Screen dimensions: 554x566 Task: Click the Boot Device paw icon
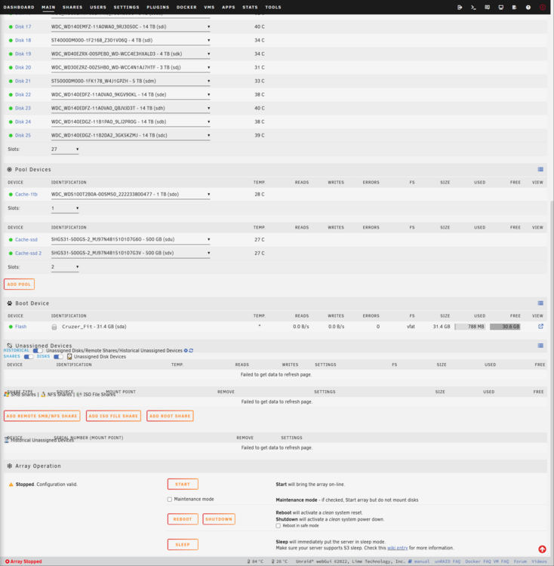9,303
